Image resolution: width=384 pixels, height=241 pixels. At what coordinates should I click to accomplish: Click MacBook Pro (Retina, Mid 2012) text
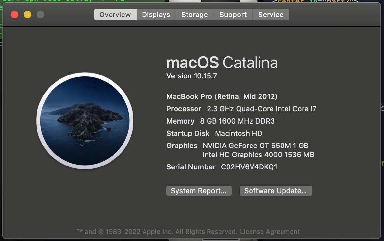(222, 96)
